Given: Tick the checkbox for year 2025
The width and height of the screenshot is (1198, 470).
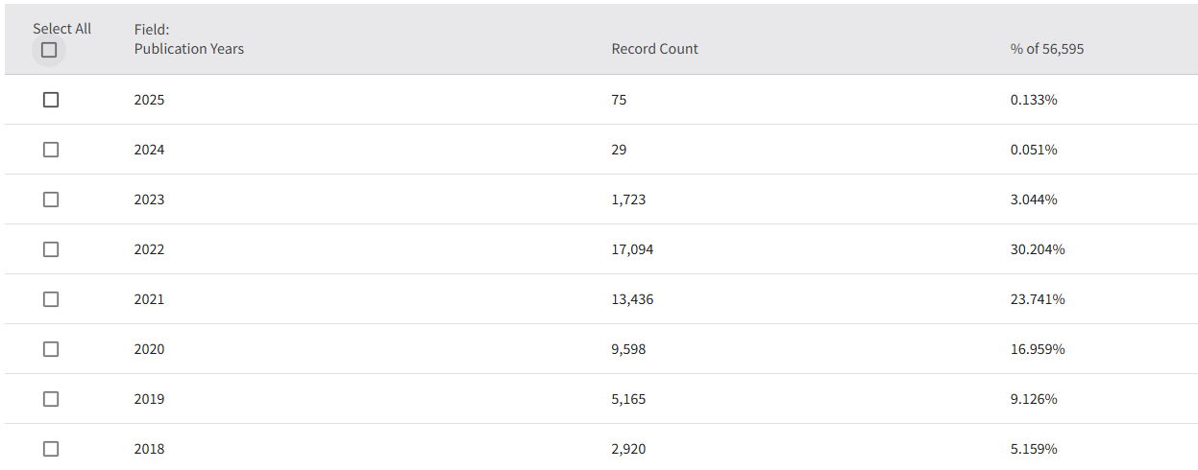Looking at the screenshot, I should tap(51, 100).
